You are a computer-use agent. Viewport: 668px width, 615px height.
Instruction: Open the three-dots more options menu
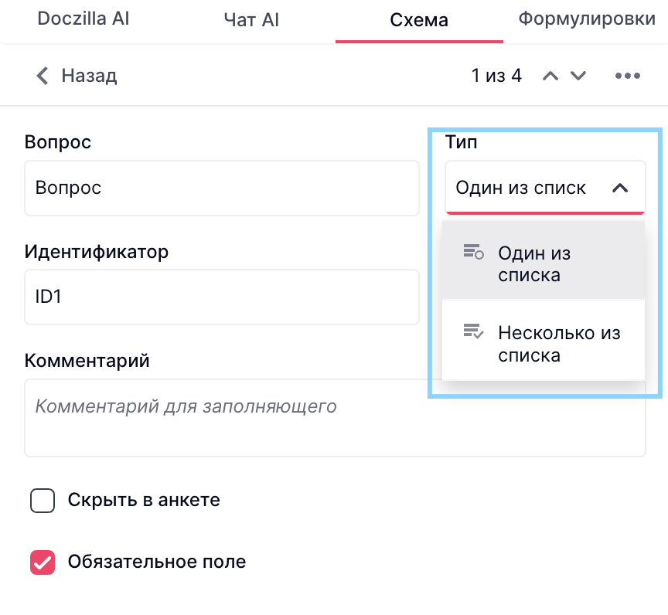tap(627, 76)
